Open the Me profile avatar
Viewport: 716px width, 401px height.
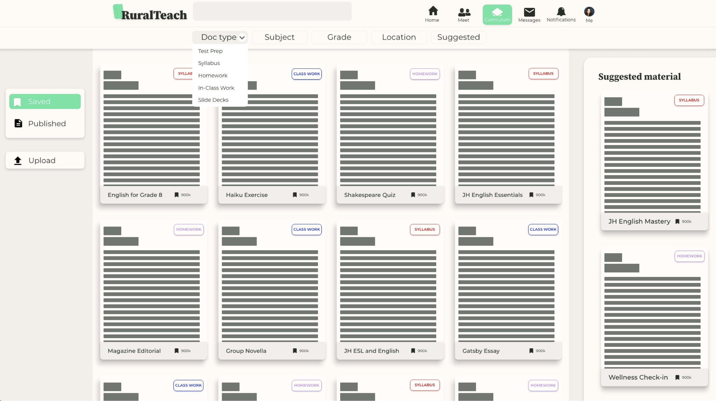[x=589, y=11]
